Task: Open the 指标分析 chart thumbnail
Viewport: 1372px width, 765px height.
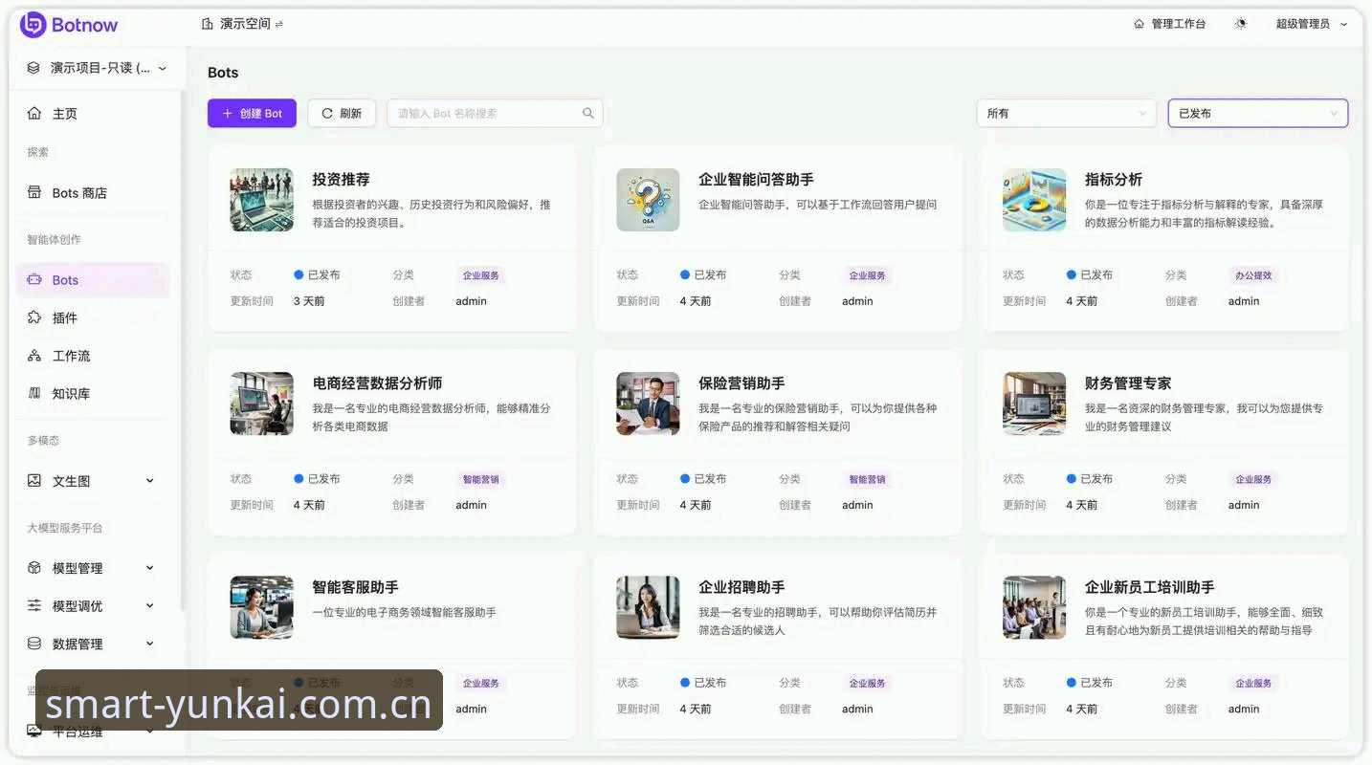Action: (x=1034, y=200)
